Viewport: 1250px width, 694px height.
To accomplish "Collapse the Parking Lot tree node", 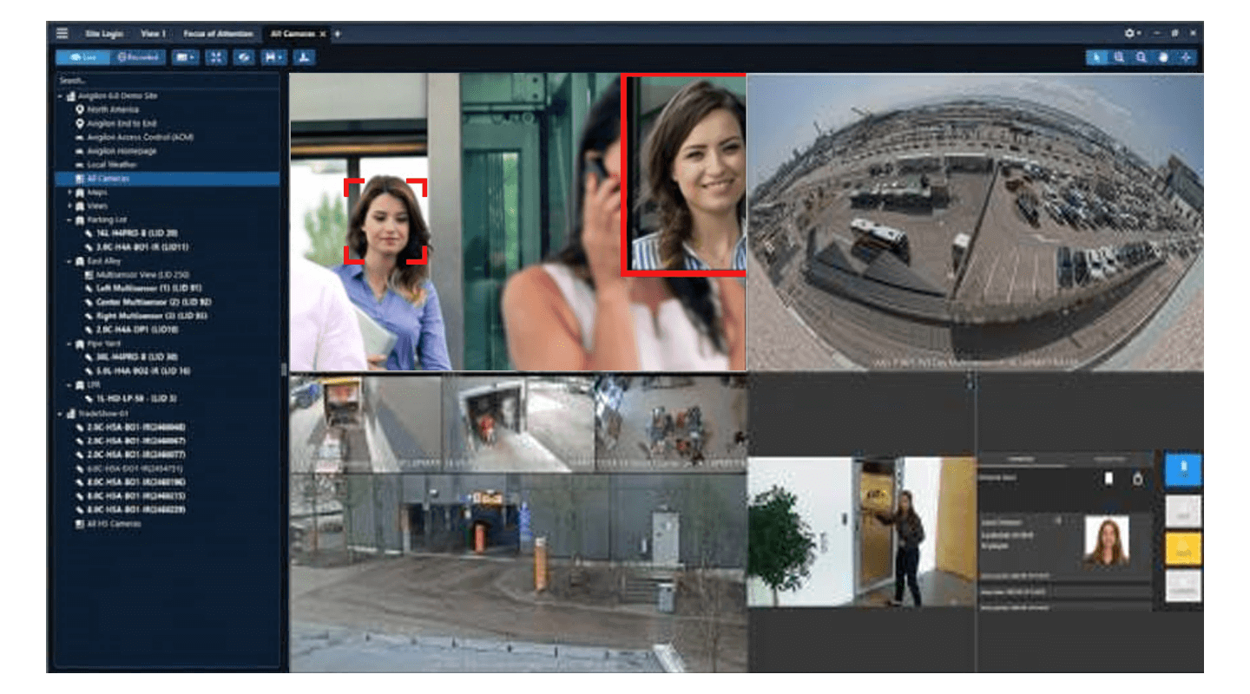I will [69, 220].
